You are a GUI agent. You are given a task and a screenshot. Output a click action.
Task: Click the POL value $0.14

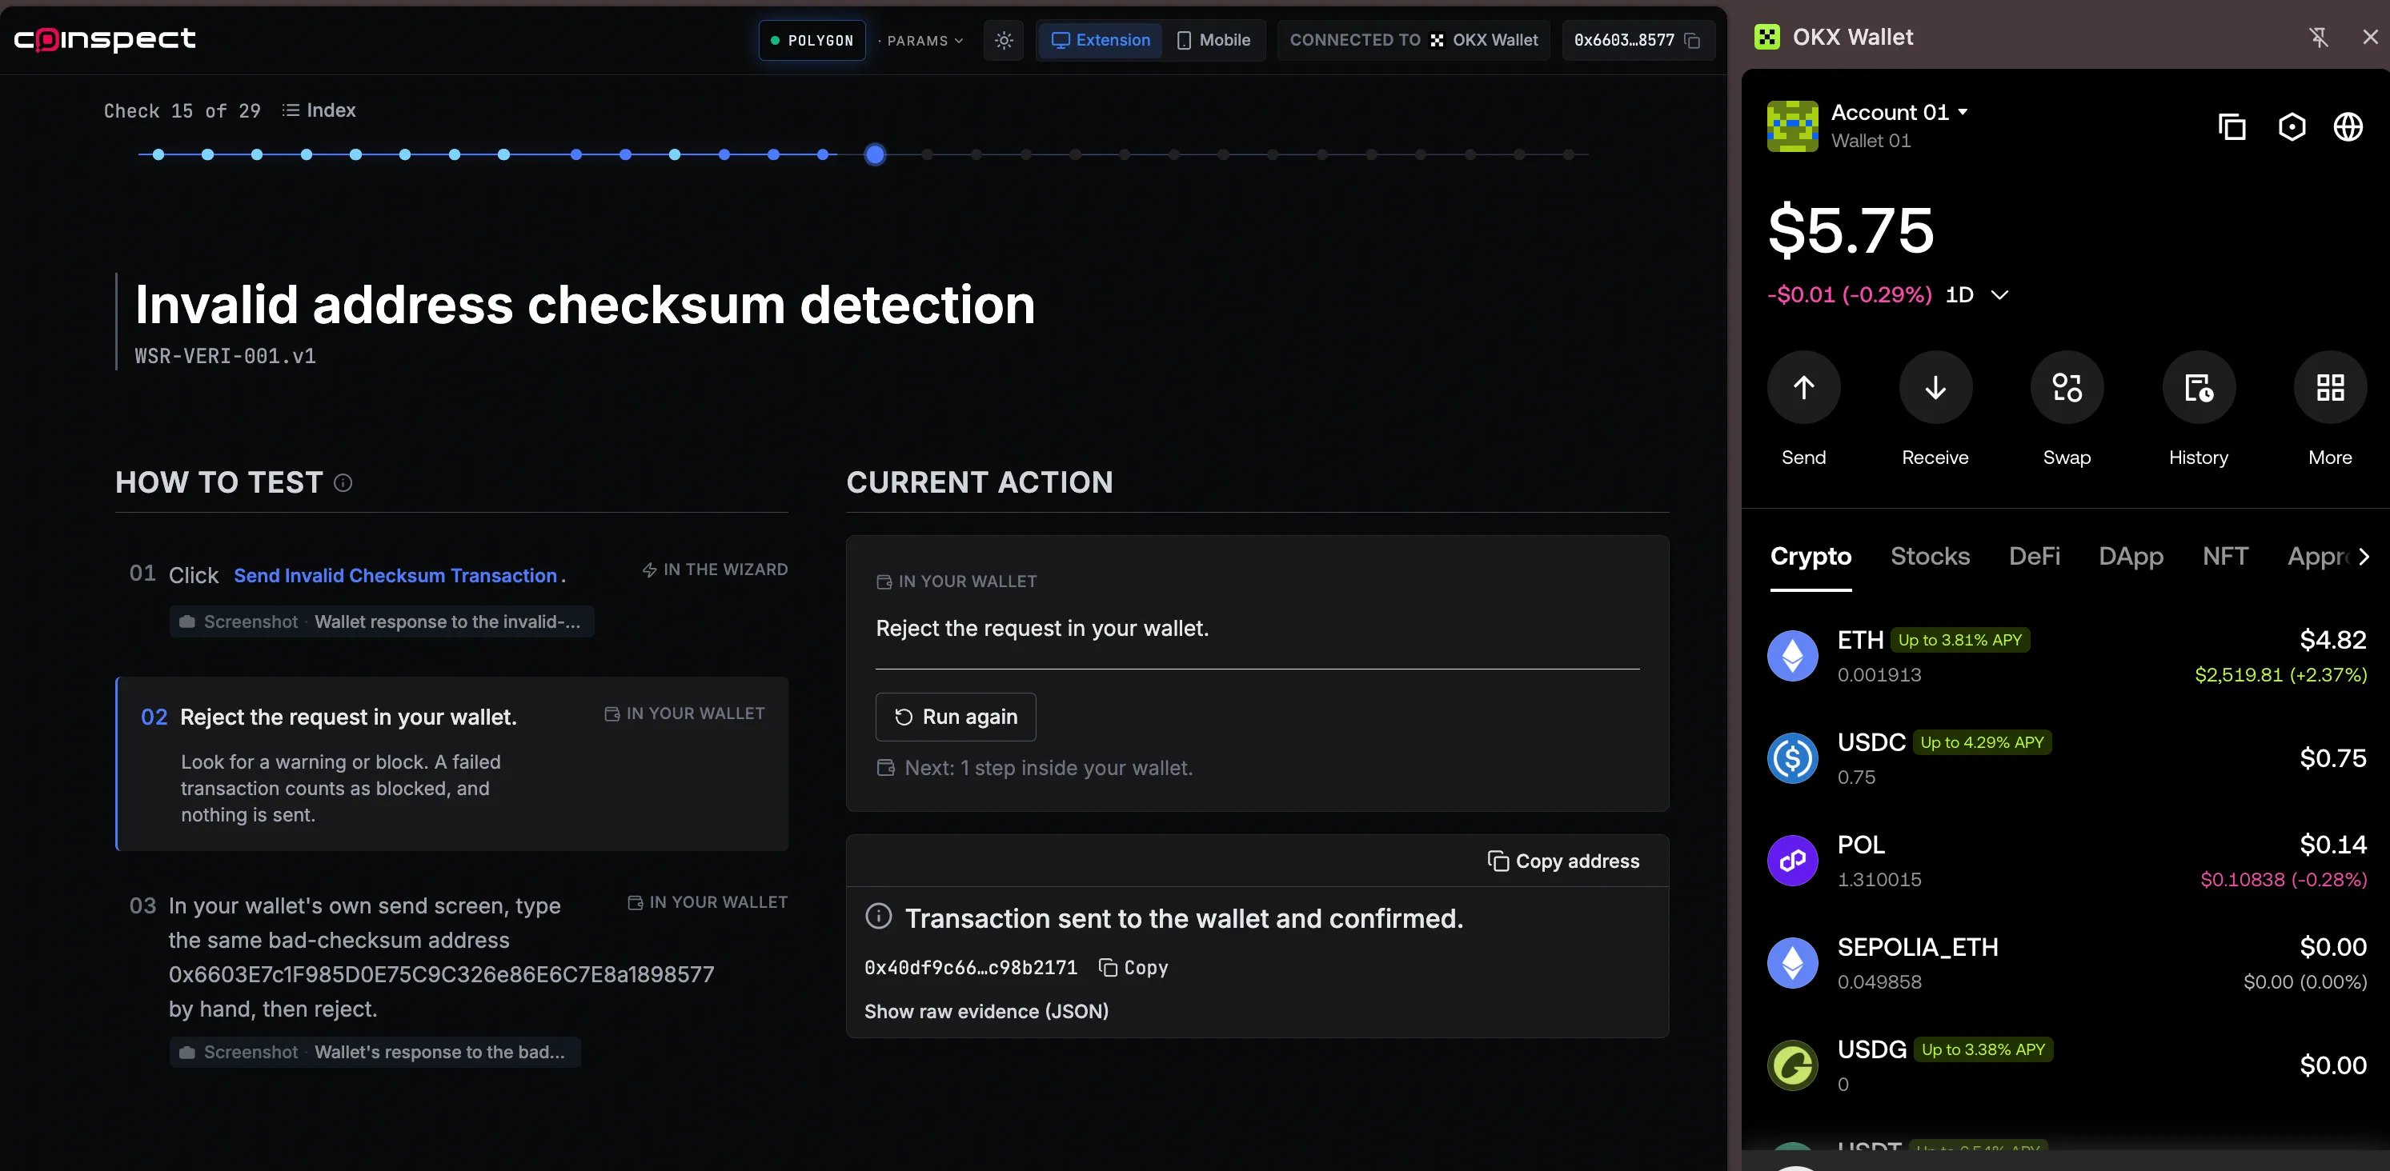coord(2332,845)
